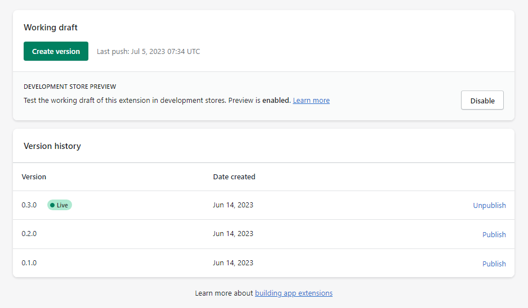
Task: Click the Development Store Preview label
Action: [70, 87]
